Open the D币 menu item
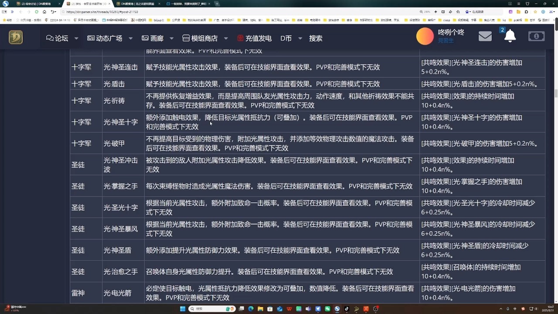Viewport: 558px width, 314px height. [286, 38]
